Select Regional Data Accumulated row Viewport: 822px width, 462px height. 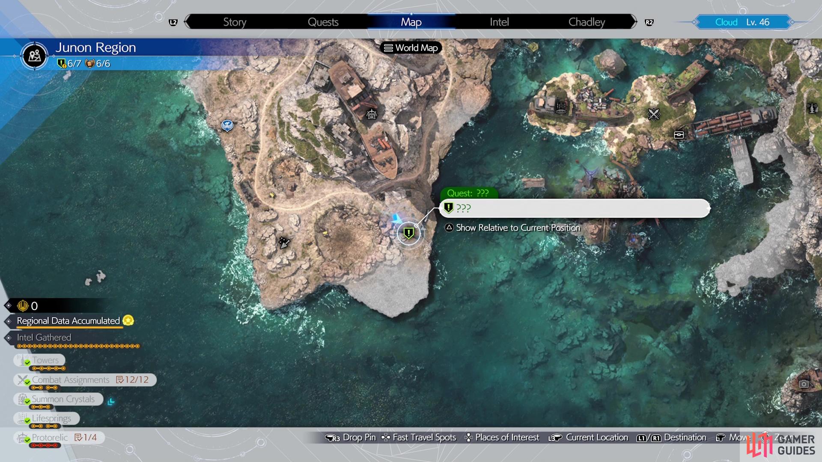point(68,321)
